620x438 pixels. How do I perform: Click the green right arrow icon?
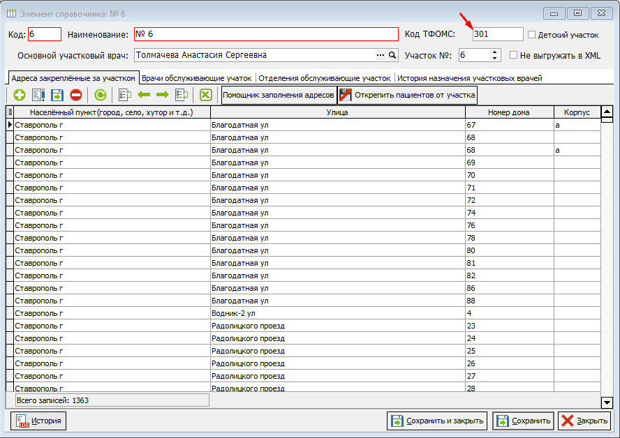click(163, 95)
